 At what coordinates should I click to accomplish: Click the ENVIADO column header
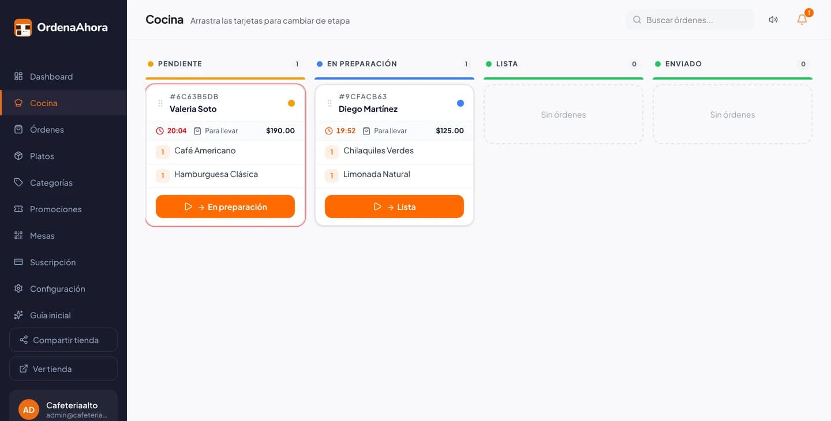click(683, 64)
